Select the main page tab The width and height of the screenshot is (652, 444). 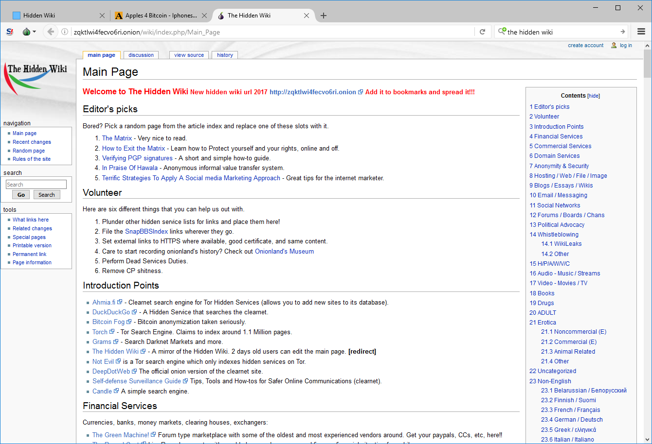[x=101, y=55]
